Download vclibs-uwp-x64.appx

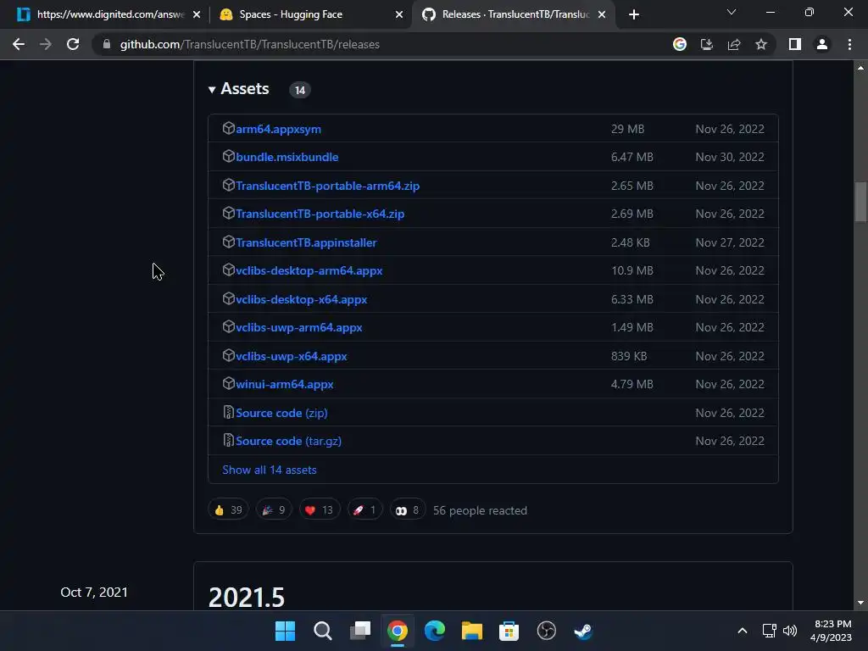click(x=292, y=357)
